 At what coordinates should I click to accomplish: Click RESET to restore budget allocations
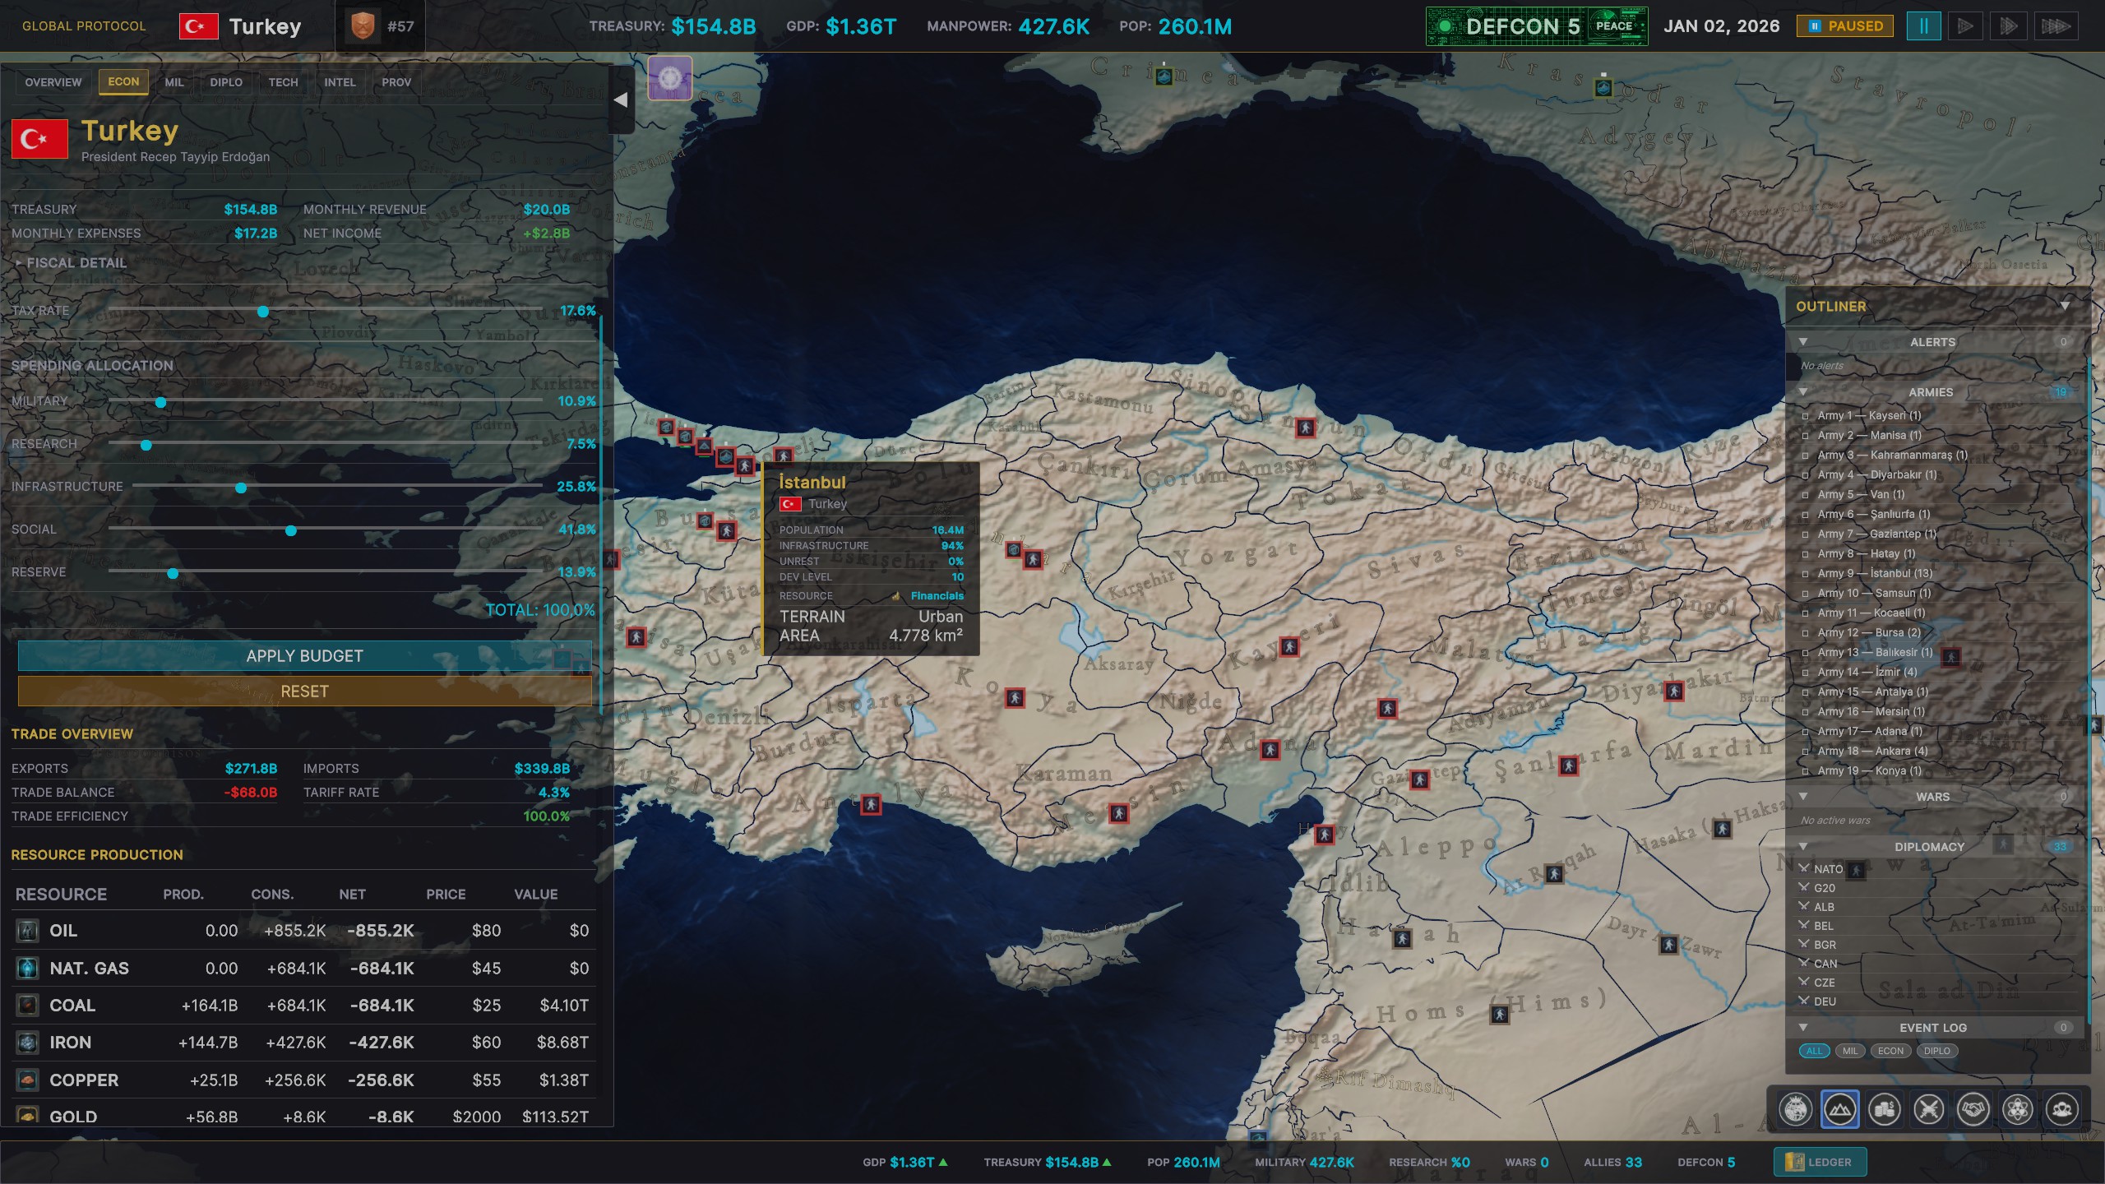[x=304, y=691]
